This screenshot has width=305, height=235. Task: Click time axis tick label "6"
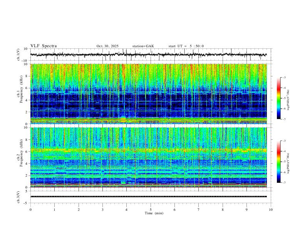click(175, 210)
